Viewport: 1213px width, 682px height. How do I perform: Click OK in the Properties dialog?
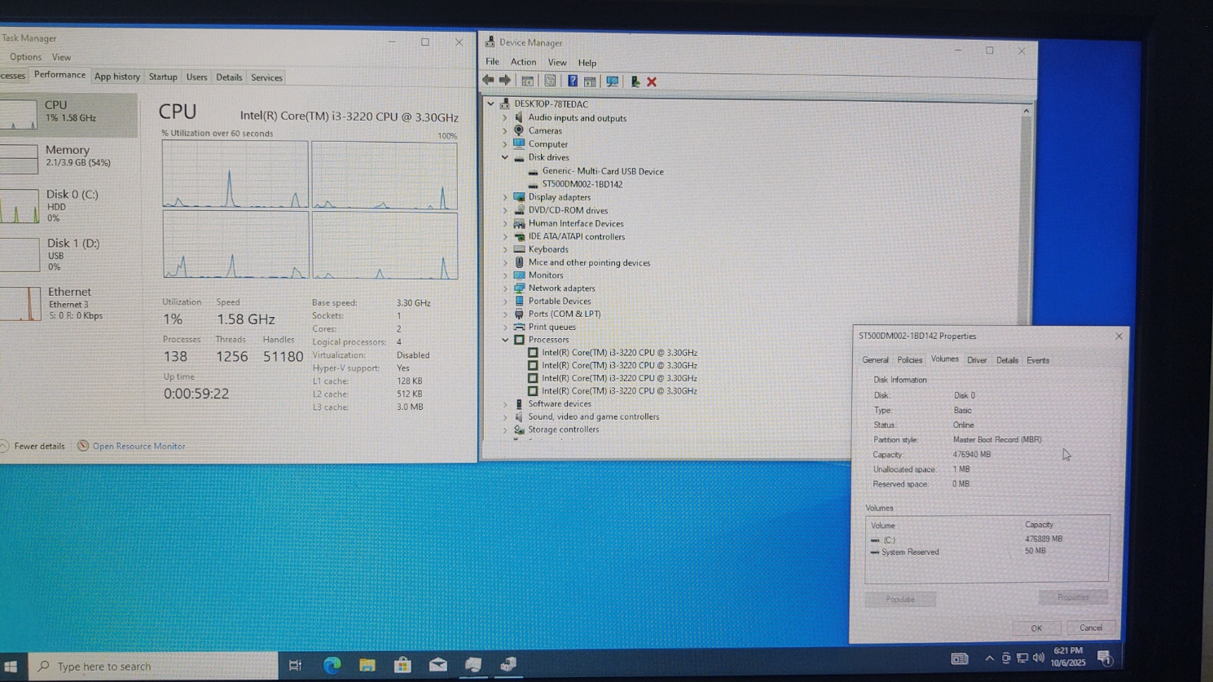(1036, 628)
